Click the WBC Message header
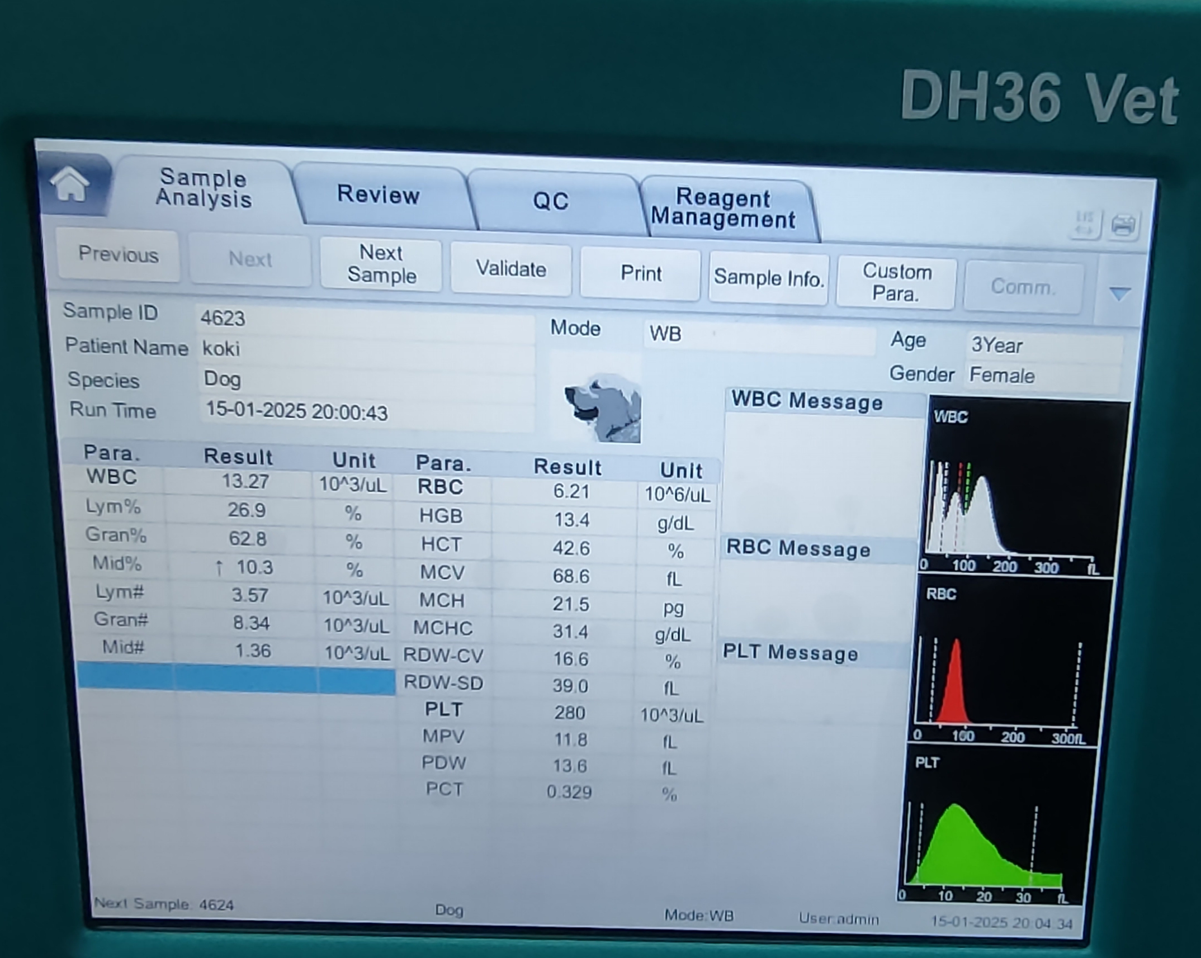This screenshot has width=1201, height=958. tap(808, 401)
